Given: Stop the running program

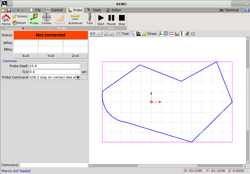Looking at the screenshot, I should coord(122,20).
